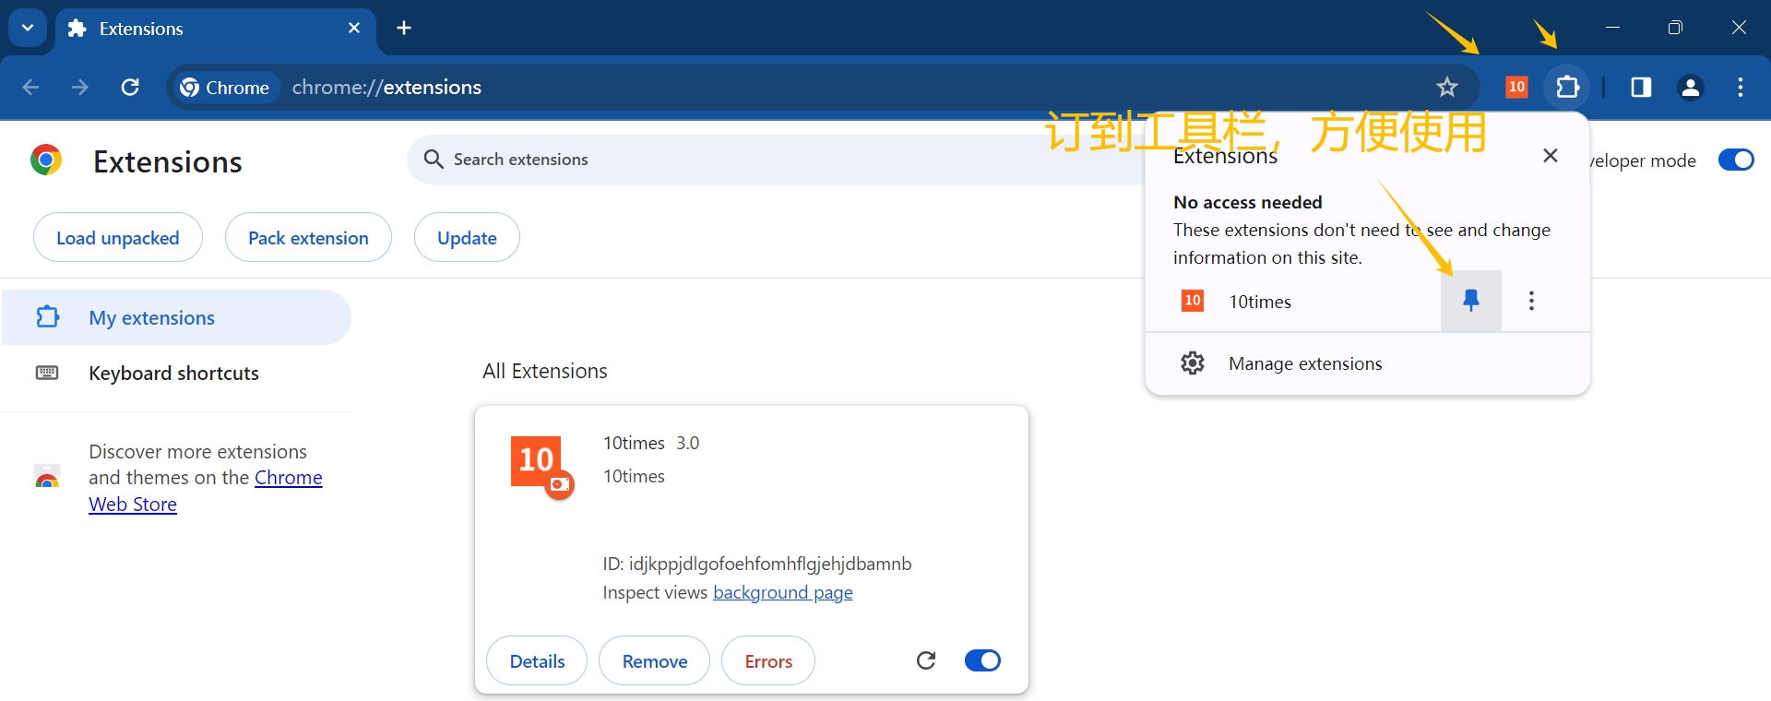Screen dimensions: 1771x701
Task: Go forward with the forward arrow
Action: click(80, 87)
